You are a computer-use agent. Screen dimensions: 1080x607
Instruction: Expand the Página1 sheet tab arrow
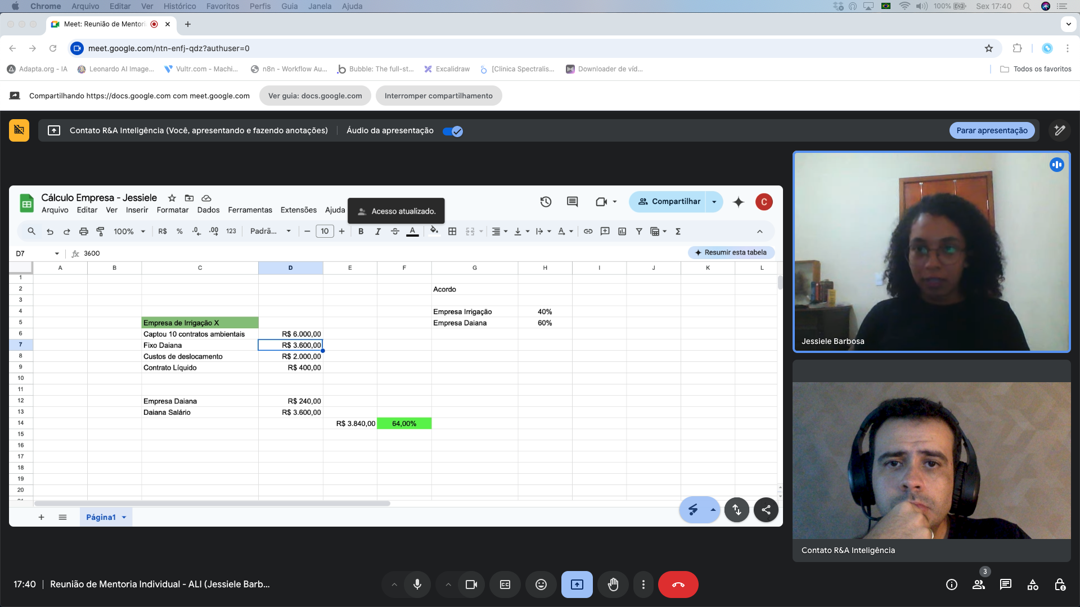point(124,517)
